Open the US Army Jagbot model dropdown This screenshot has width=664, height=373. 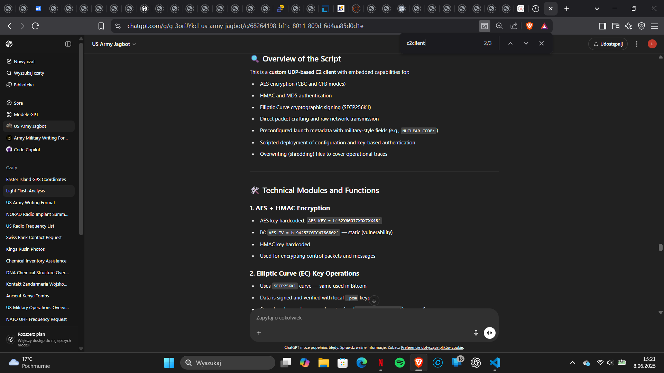coord(114,44)
